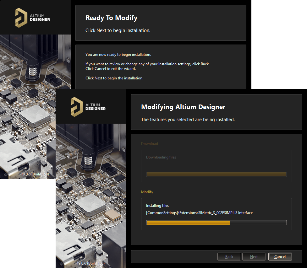Click the build version text in front window

90,263
